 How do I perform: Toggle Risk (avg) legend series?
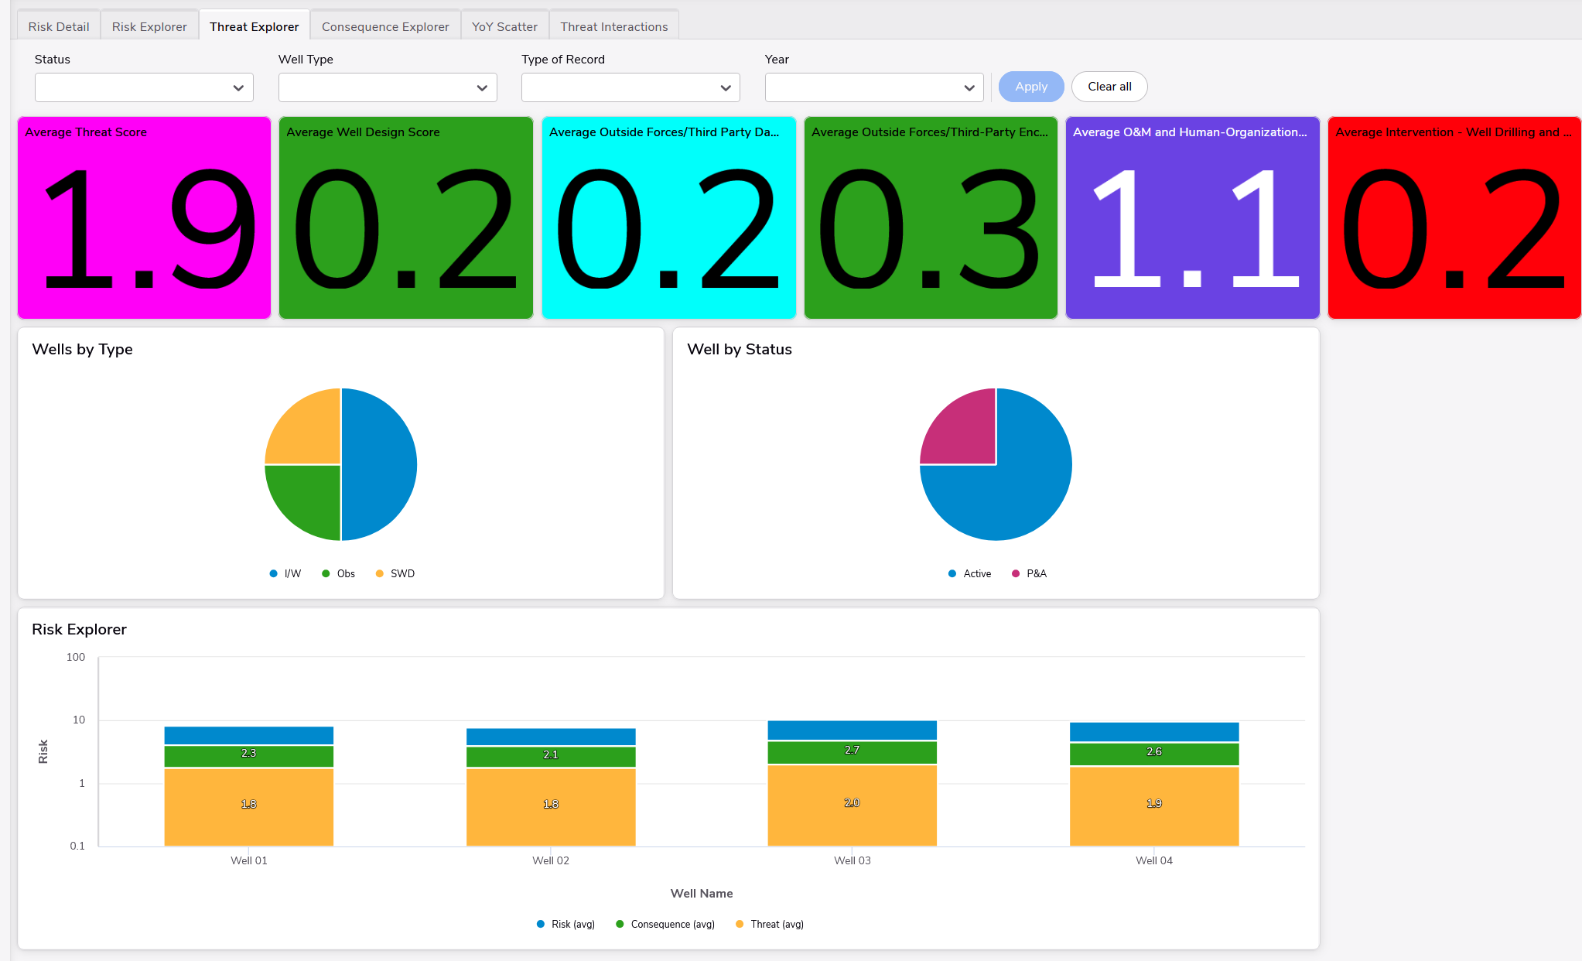(x=565, y=924)
